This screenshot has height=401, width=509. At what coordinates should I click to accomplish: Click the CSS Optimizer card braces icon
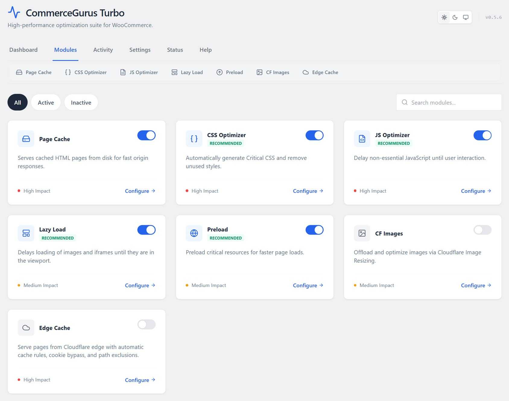(x=194, y=139)
